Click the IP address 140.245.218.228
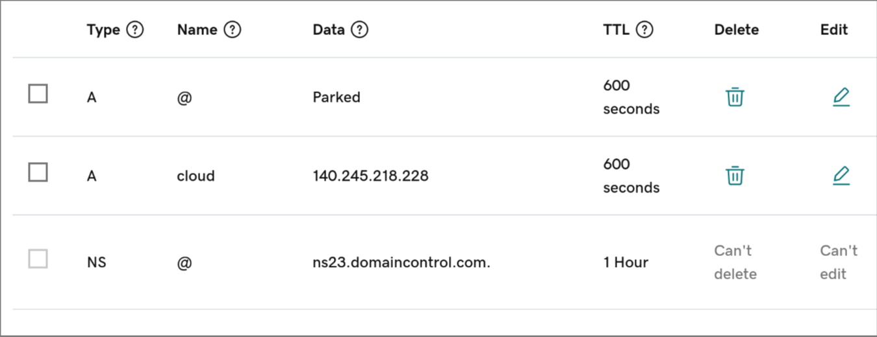877x337 pixels. [370, 176]
